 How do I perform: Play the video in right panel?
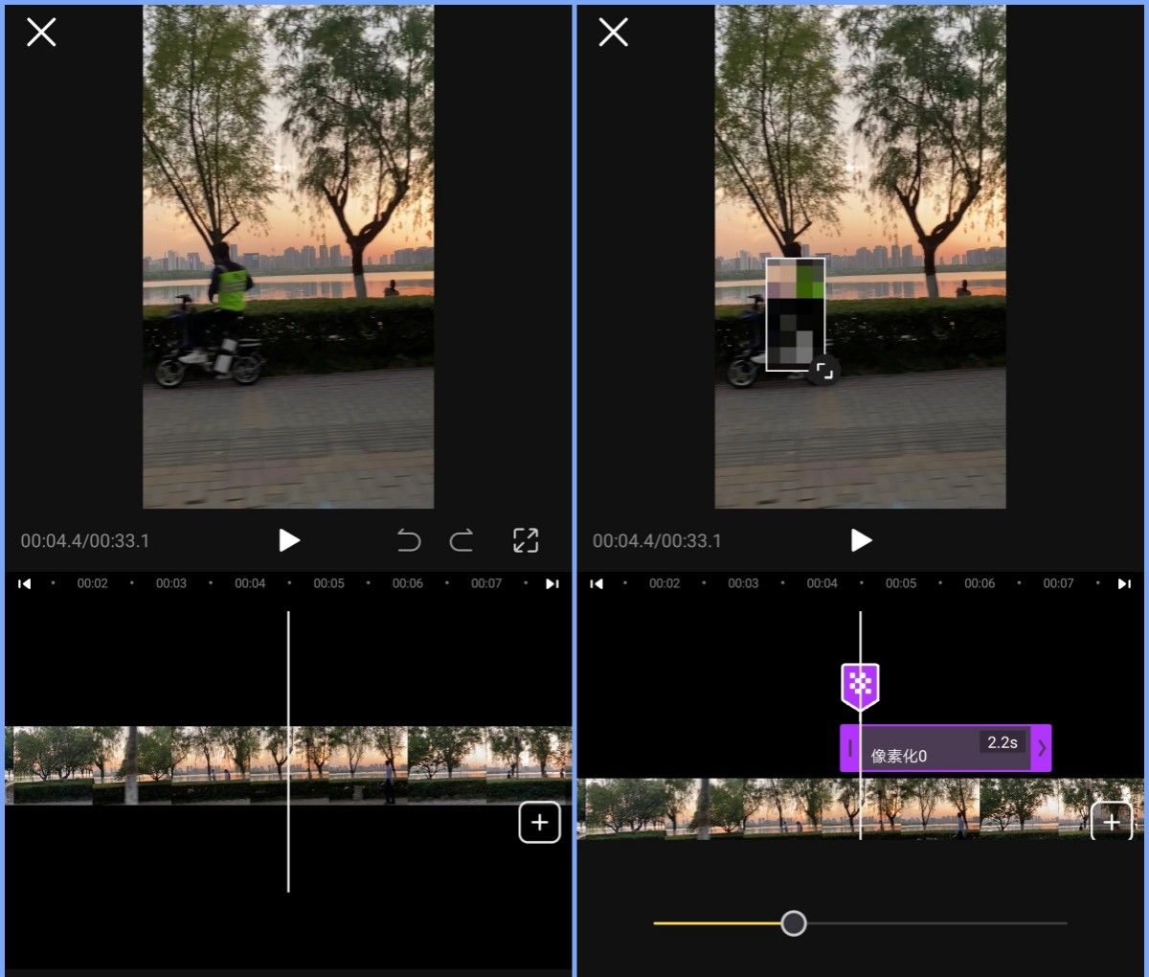(x=861, y=540)
